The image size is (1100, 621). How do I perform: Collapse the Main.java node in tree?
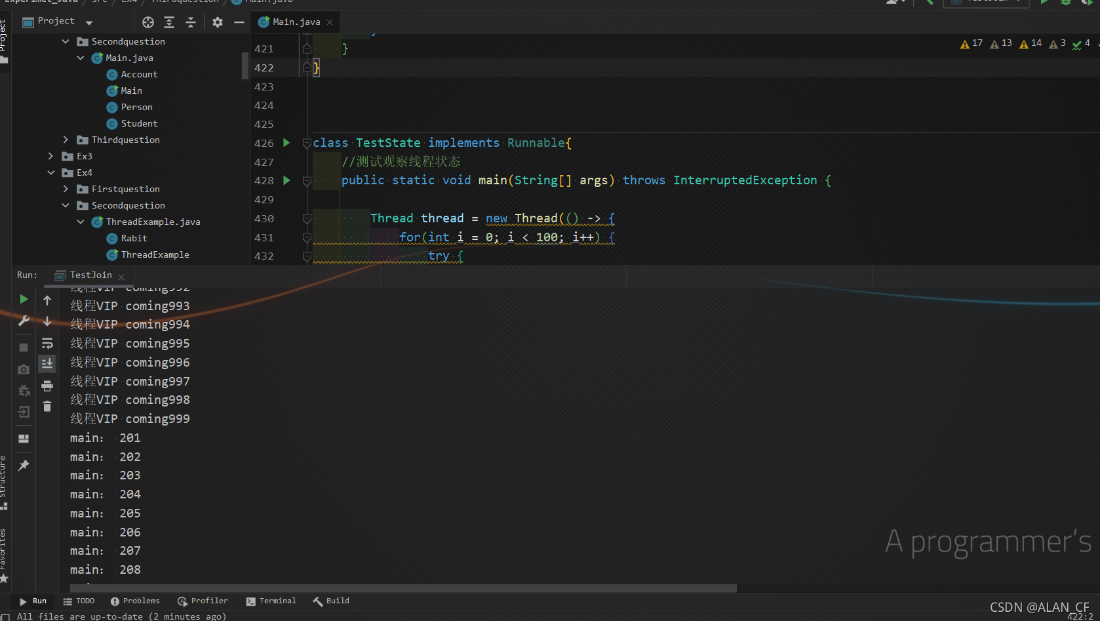pos(81,58)
